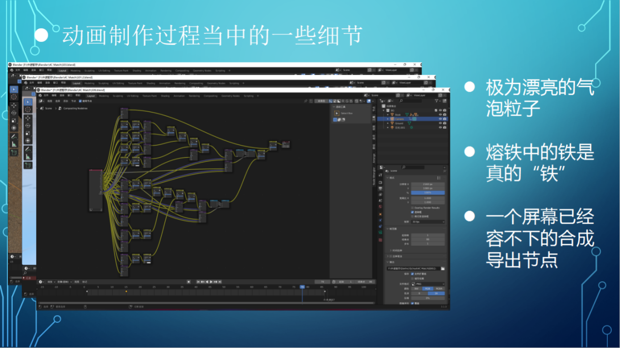
Task: Select RGBA color mode button
Action: [439, 289]
